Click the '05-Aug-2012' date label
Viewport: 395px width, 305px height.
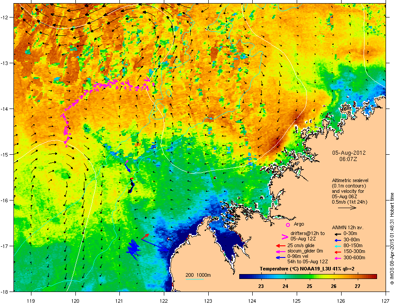349,153
